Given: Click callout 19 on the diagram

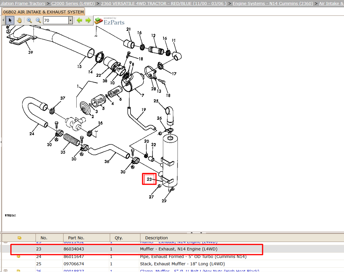Looking at the screenshot, I should [x=144, y=109].
